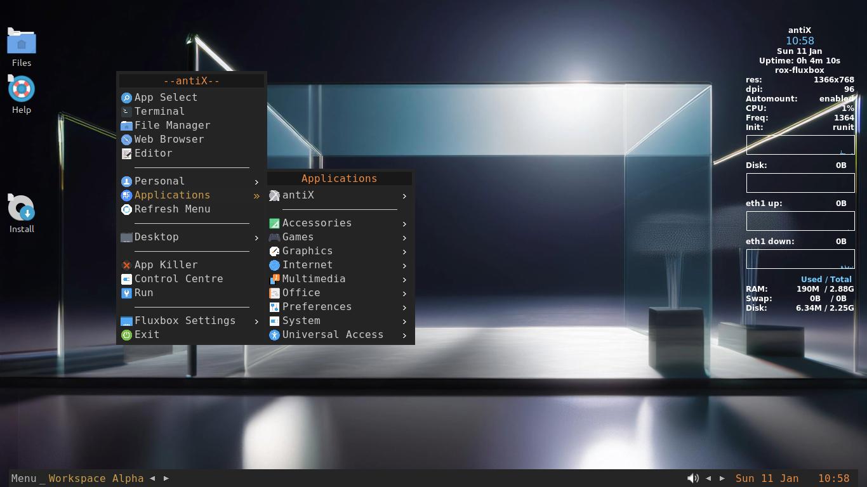Select the Editor entry's pencil icon
Viewport: 867px width, 487px height.
(126, 153)
